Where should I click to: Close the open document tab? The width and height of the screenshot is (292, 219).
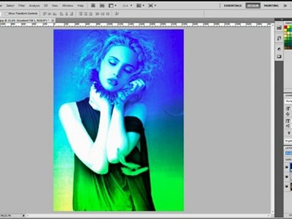[52, 21]
